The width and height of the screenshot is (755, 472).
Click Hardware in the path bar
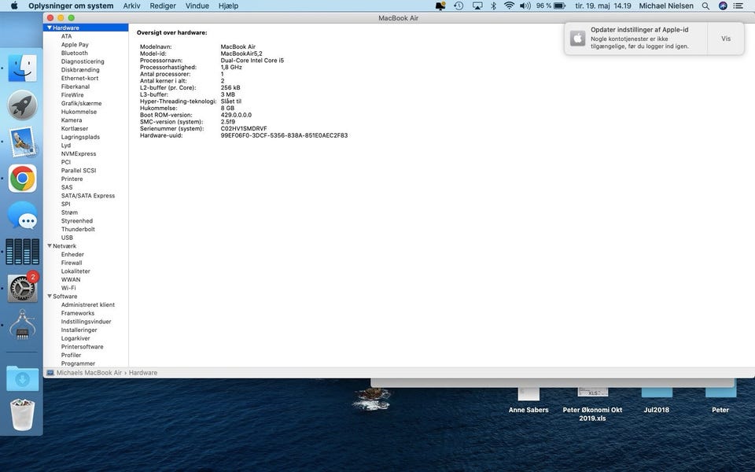[x=143, y=373]
